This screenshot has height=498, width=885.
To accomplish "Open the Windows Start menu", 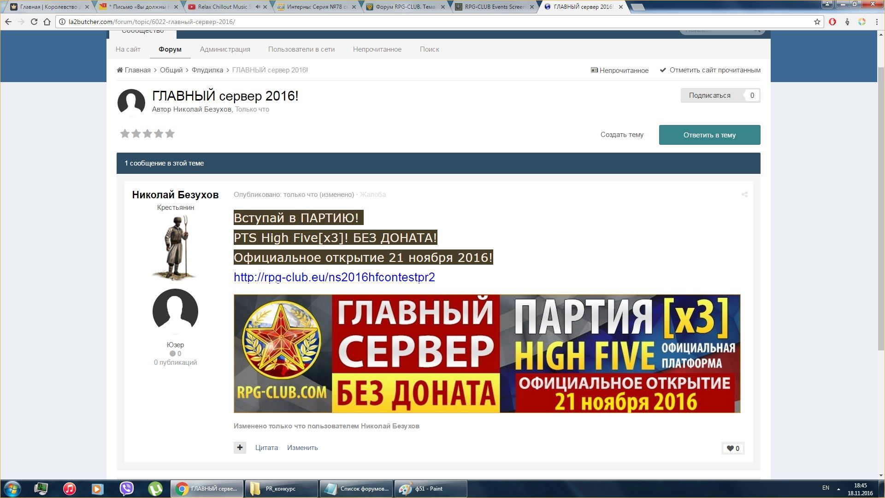I will click(12, 489).
